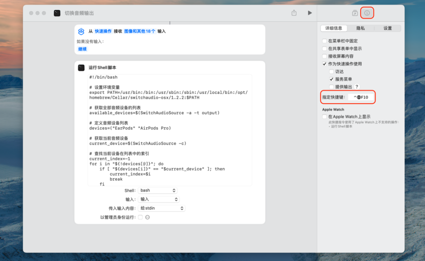Click the '# 查找当前设备在列表中的索引' comment line

pyautogui.click(x=119, y=153)
